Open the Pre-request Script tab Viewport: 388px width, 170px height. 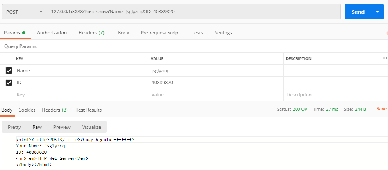point(160,33)
